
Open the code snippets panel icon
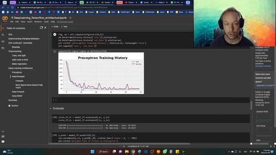(3, 131)
